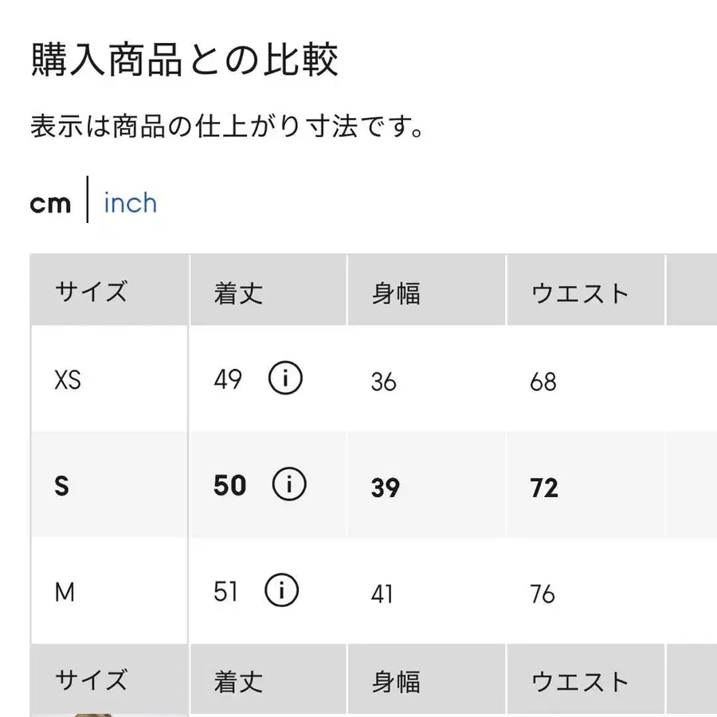Click the top 着丈 column header
Screen dimensions: 717x717
coord(237,292)
